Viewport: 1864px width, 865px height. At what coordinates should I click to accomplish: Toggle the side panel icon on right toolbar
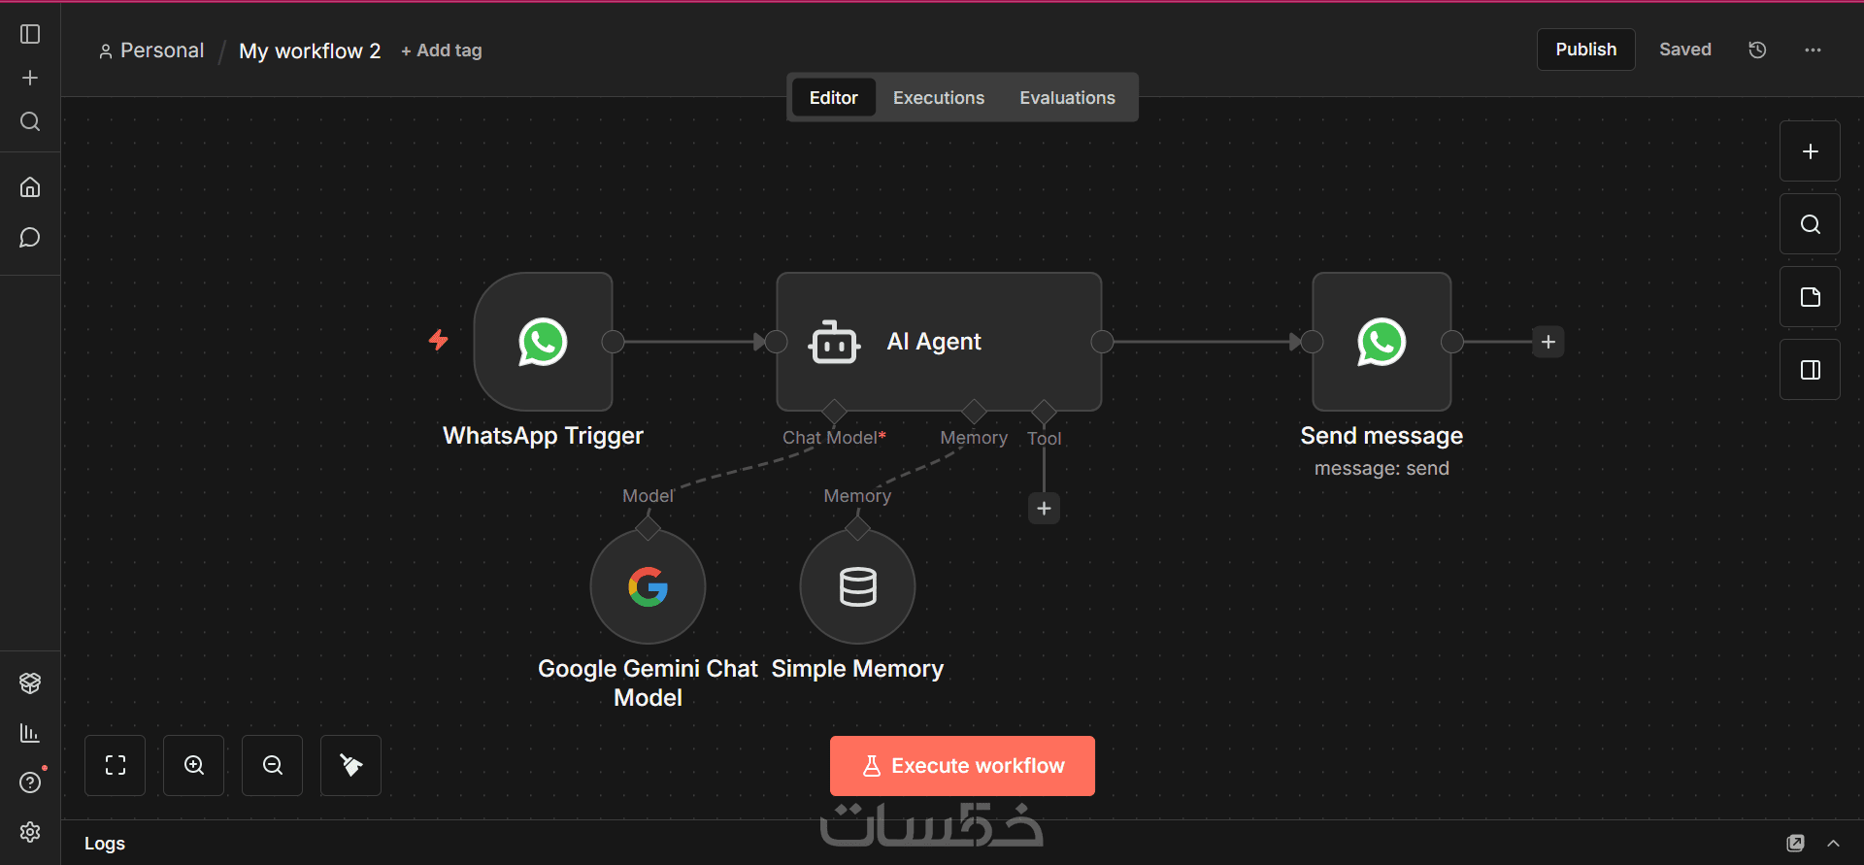click(1810, 370)
